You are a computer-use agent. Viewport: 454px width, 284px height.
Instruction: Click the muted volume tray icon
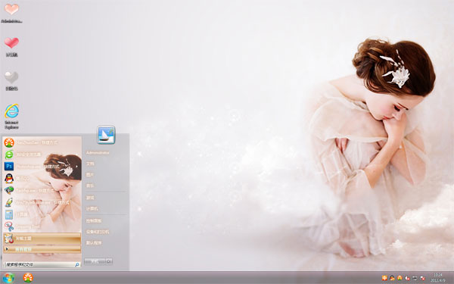pyautogui.click(x=407, y=278)
